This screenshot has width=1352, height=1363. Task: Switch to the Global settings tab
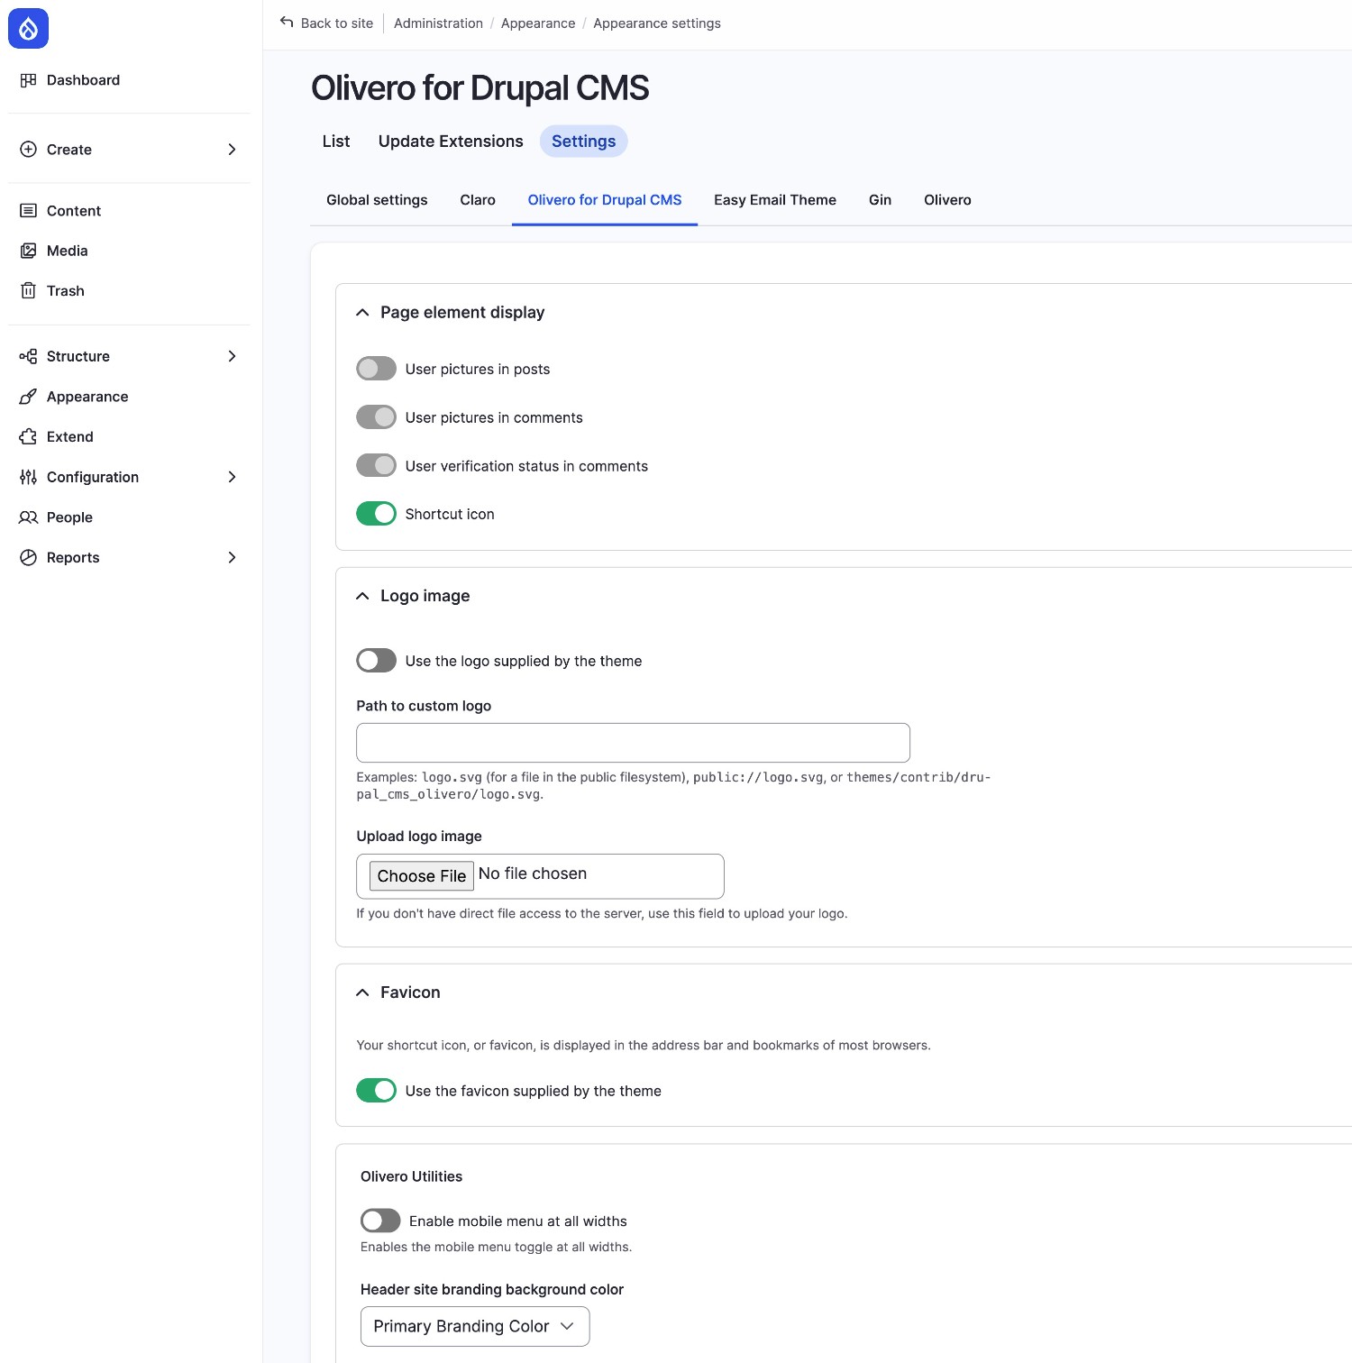pos(377,200)
